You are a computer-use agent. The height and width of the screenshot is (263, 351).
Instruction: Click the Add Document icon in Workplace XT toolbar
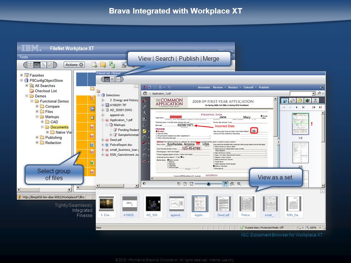94,65
